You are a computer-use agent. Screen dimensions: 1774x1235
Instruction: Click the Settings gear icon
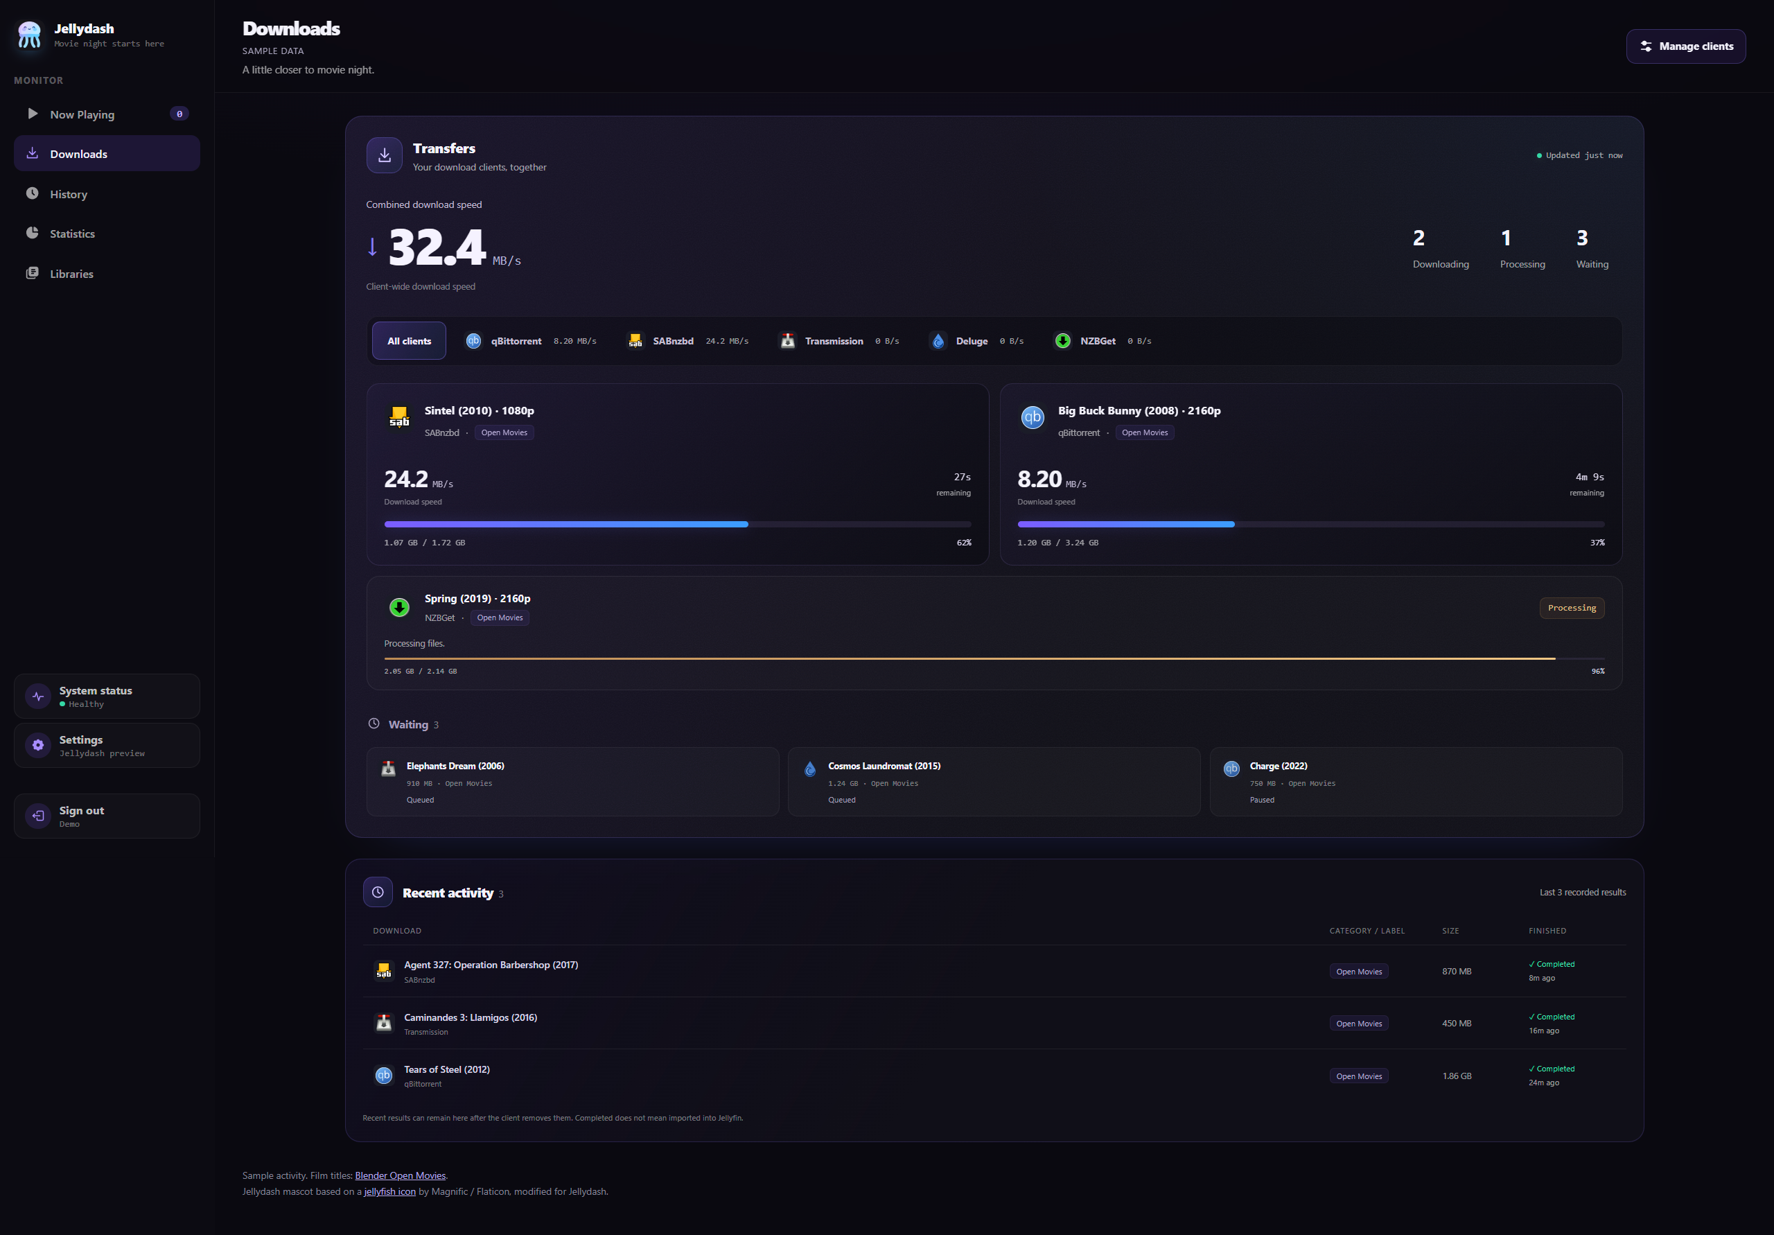(38, 745)
